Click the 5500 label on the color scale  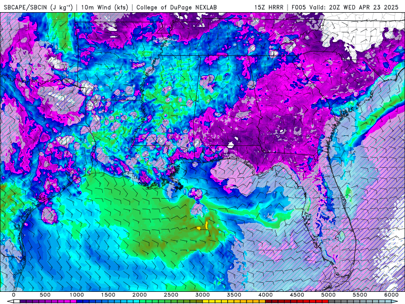coord(360,295)
